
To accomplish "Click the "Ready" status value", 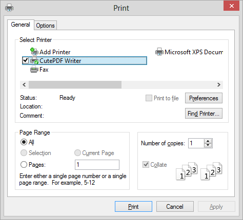I will [67, 98].
